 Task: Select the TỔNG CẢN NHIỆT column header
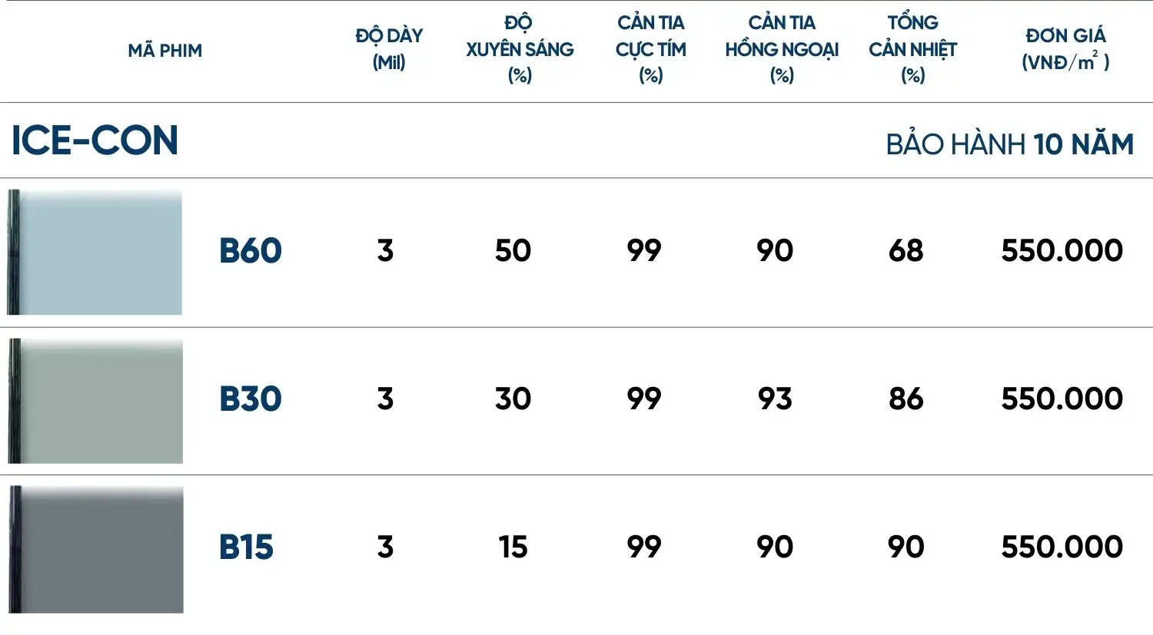[912, 49]
